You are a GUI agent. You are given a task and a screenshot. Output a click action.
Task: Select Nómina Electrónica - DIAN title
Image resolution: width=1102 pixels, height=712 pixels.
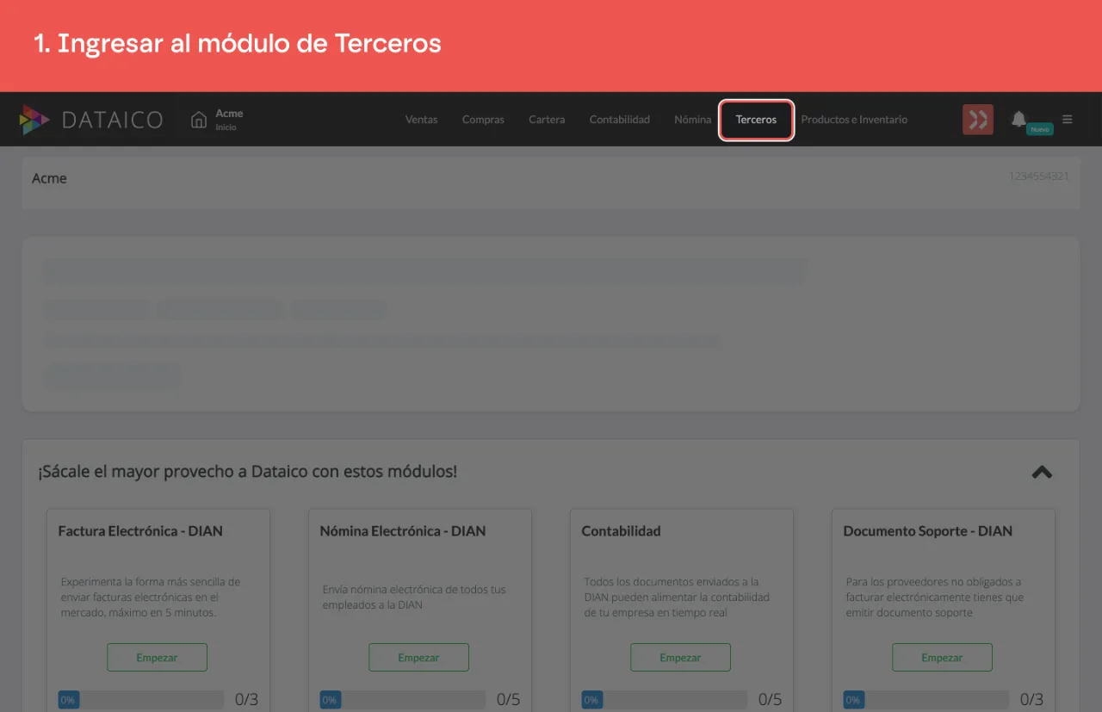click(403, 531)
